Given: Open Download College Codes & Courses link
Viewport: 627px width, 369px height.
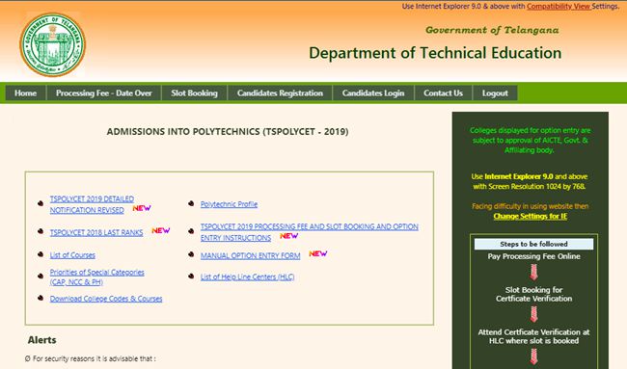Looking at the screenshot, I should [x=106, y=299].
